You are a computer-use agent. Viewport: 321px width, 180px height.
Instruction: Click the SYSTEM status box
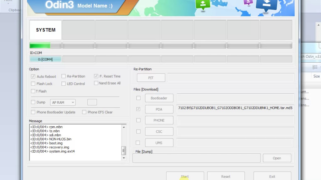tap(45, 30)
